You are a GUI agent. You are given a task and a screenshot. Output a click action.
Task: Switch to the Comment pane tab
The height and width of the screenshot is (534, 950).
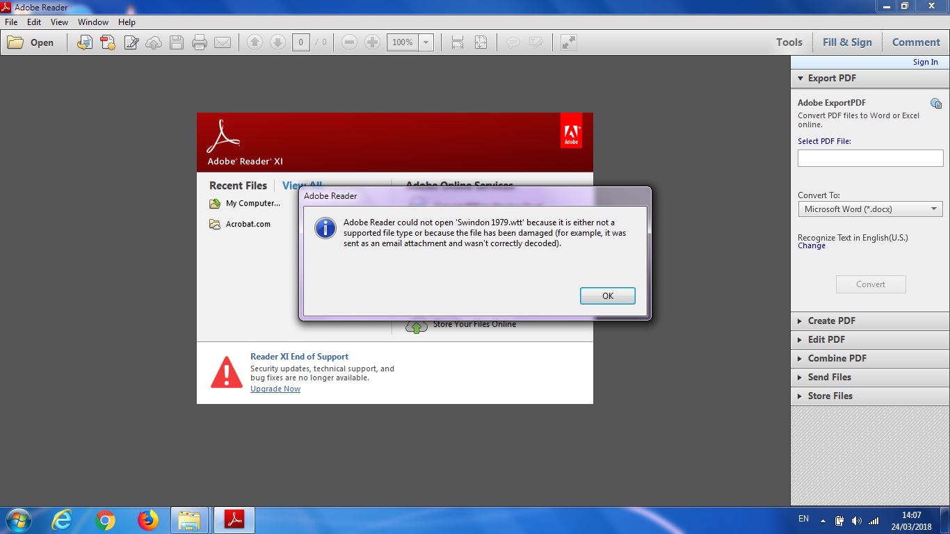point(916,42)
